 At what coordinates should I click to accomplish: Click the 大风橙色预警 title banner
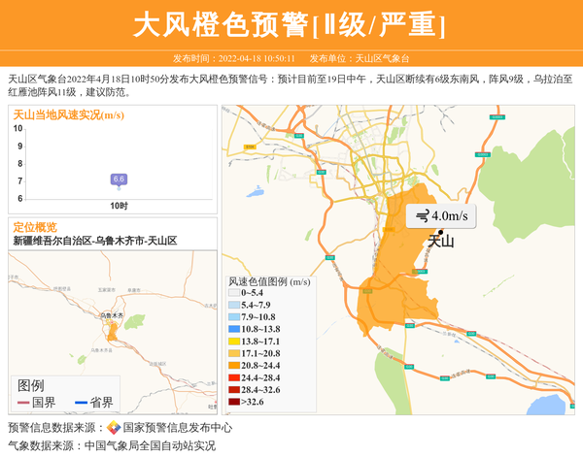tap(290, 24)
